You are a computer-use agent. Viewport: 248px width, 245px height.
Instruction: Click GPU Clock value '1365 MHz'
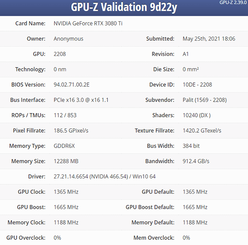[x=66, y=192]
